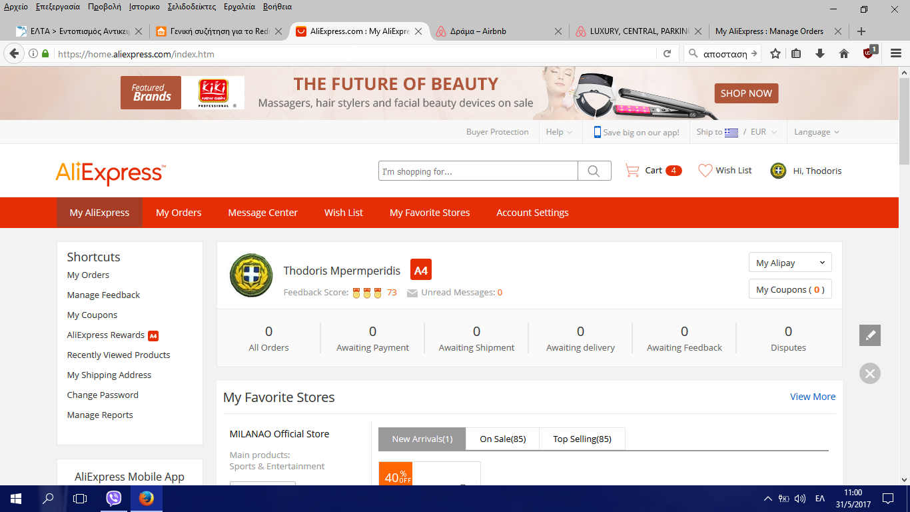The image size is (910, 512).
Task: Click the I'm shopping for search field
Action: coord(478,171)
